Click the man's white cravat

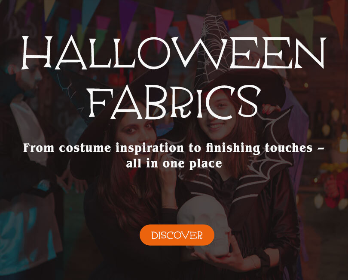click(29, 129)
